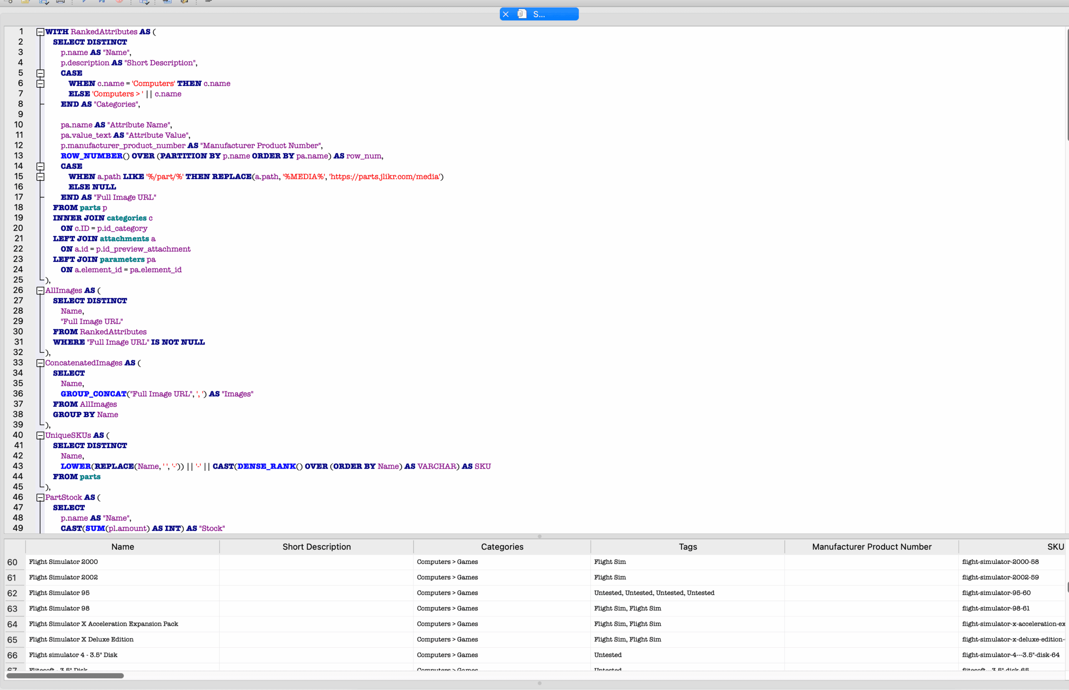
Task: Select the 'S...' editor tab
Action: 539,14
